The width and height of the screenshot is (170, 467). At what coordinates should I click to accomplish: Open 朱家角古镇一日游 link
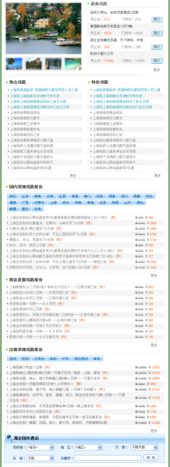[33, 304]
